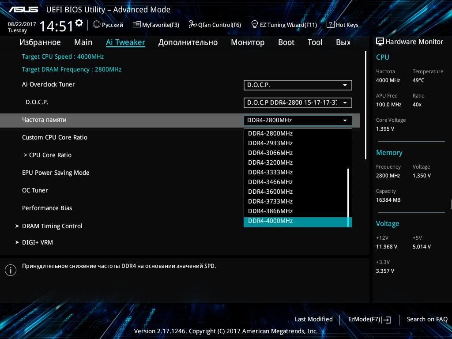The width and height of the screenshot is (452, 339).
Task: Select Custom CPU Core Ratio row
Action: (x=180, y=138)
